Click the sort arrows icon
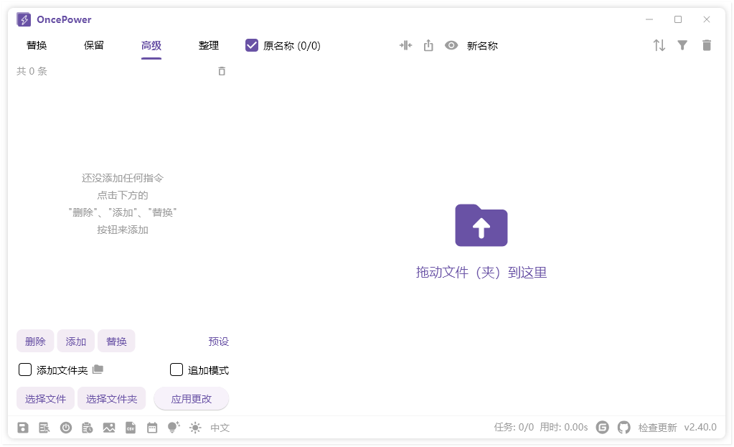The height and width of the screenshot is (447, 734). (659, 44)
